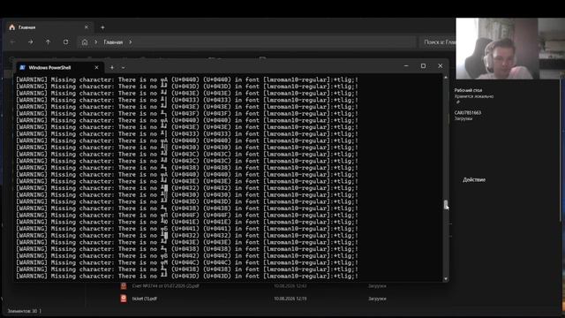Click the Back arrow in File Explorer
This screenshot has width=565, height=318.
13,42
